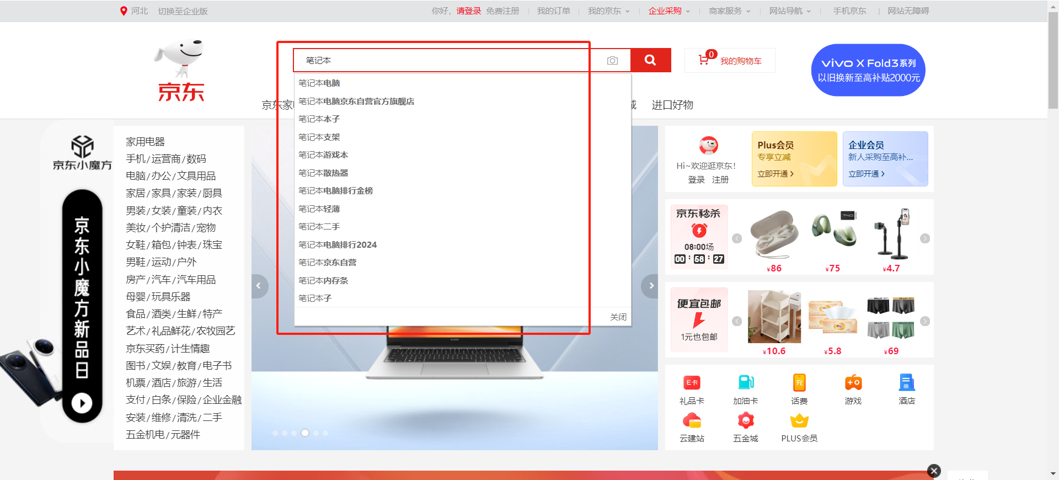Viewport: 1059px width, 480px height.
Task: Click the 京东秒杀 flash sale tile
Action: [x=699, y=237]
